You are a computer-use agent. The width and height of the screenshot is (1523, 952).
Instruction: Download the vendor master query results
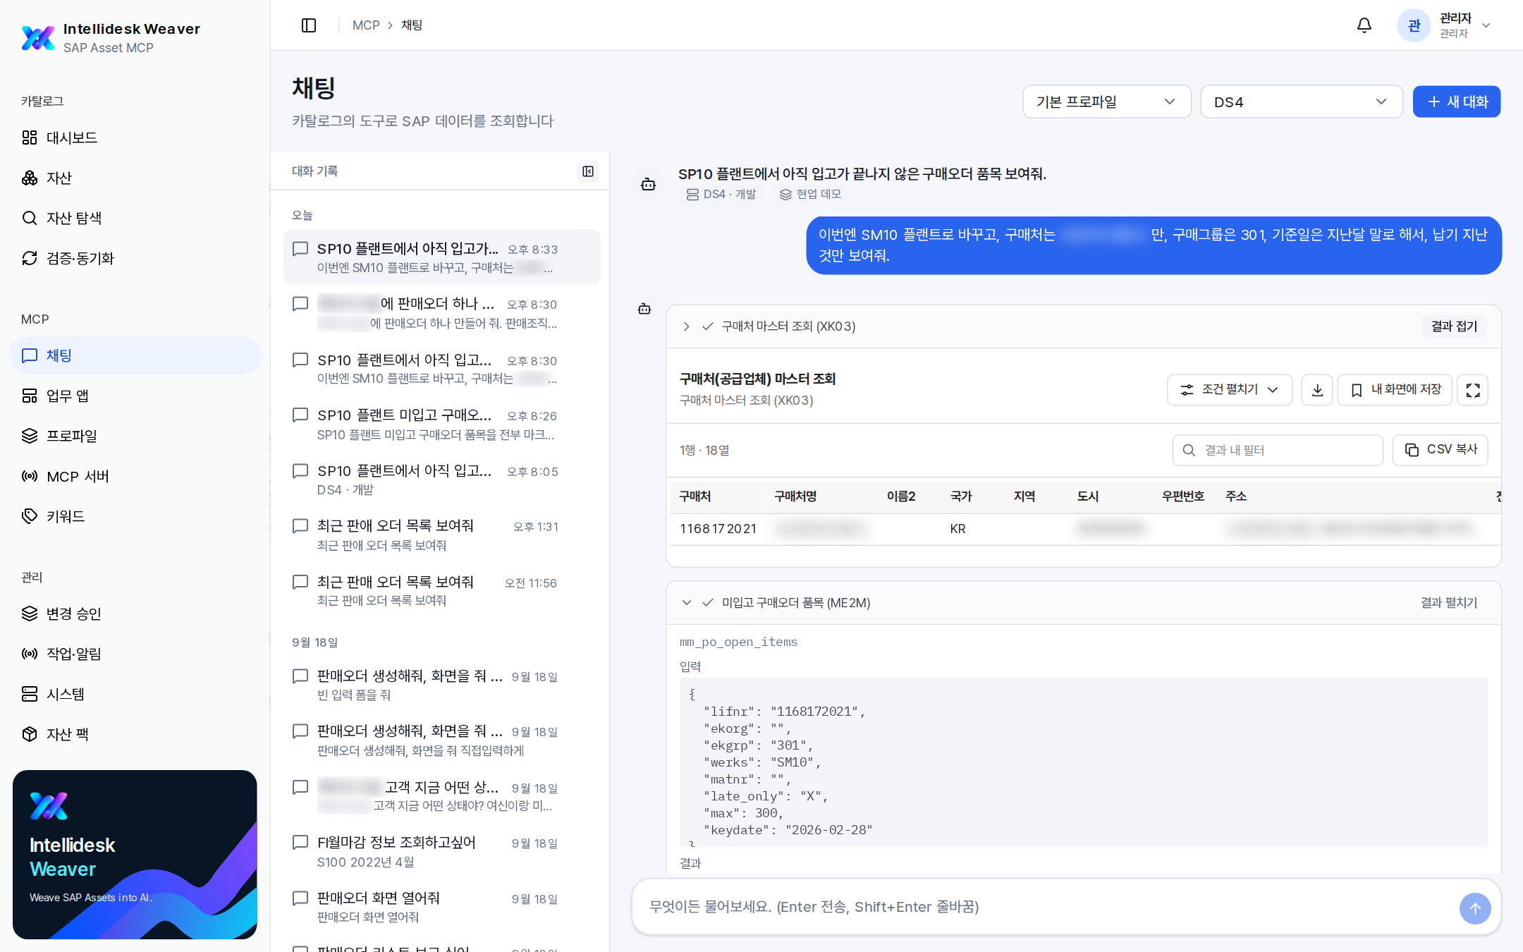[1317, 390]
